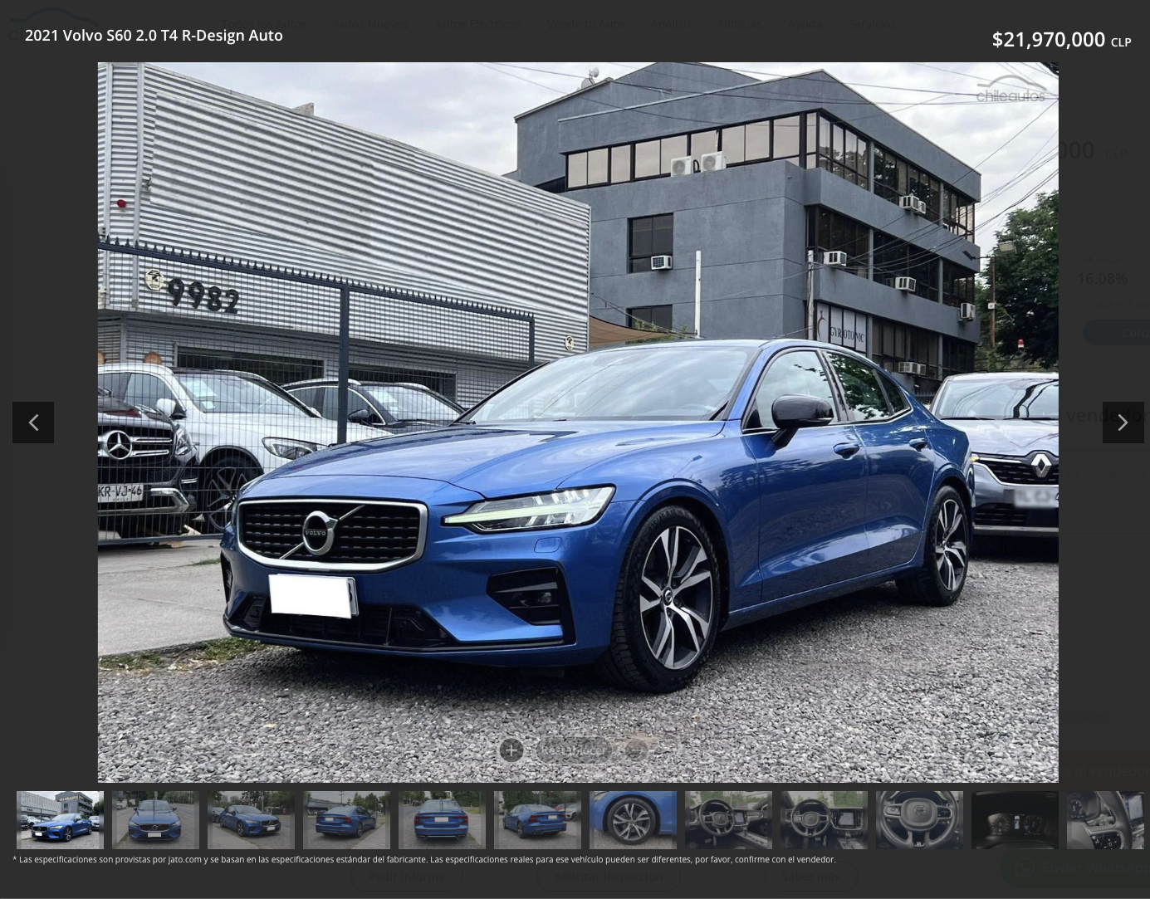
Task: Select the sixth thumbnail in the strip
Action: (x=537, y=820)
